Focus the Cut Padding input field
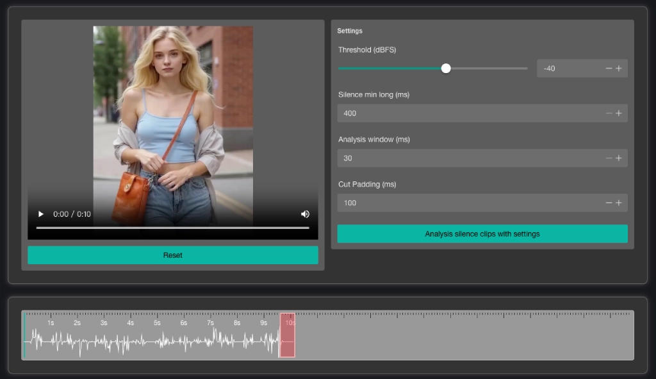 point(468,203)
